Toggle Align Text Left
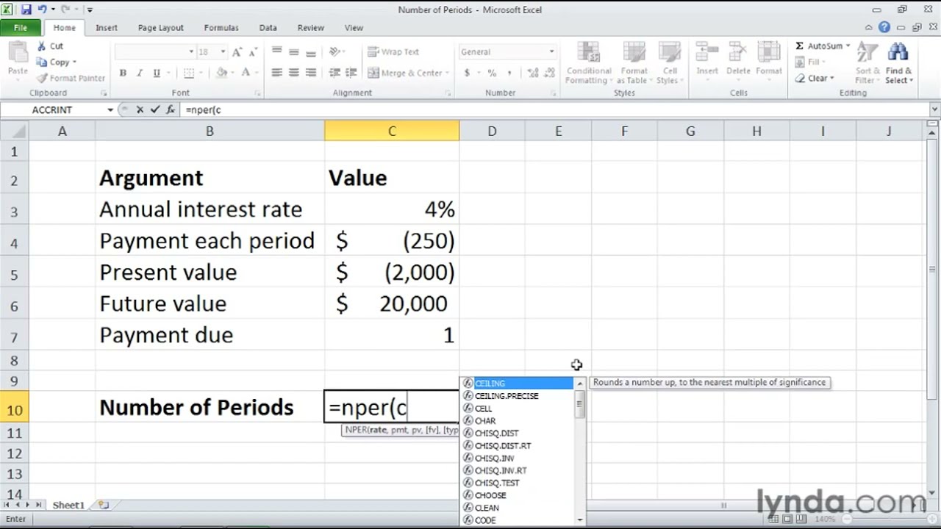The width and height of the screenshot is (941, 529). [x=276, y=73]
